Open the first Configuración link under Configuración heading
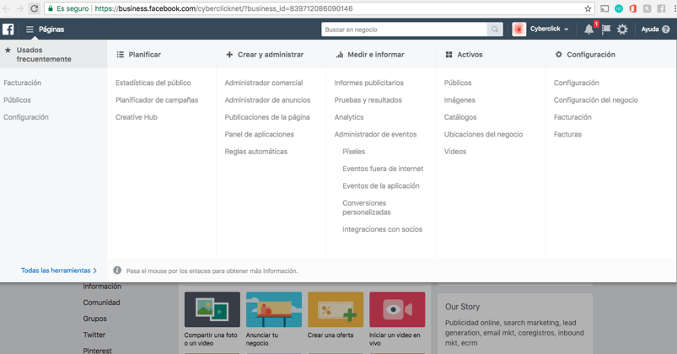Screen dimensions: 677x354 tap(577, 83)
